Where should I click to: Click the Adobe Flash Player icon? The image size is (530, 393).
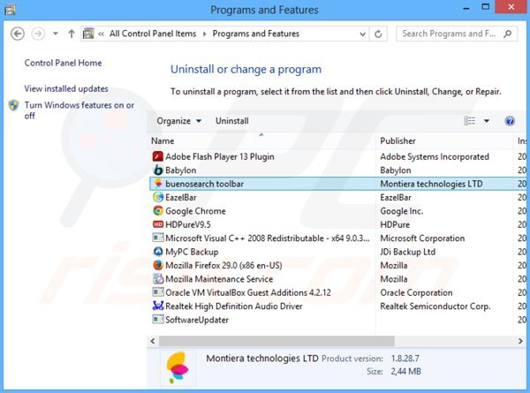(158, 156)
